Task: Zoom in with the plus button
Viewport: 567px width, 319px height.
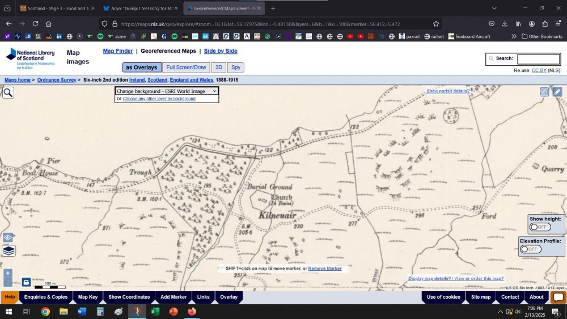Action: pos(8,273)
